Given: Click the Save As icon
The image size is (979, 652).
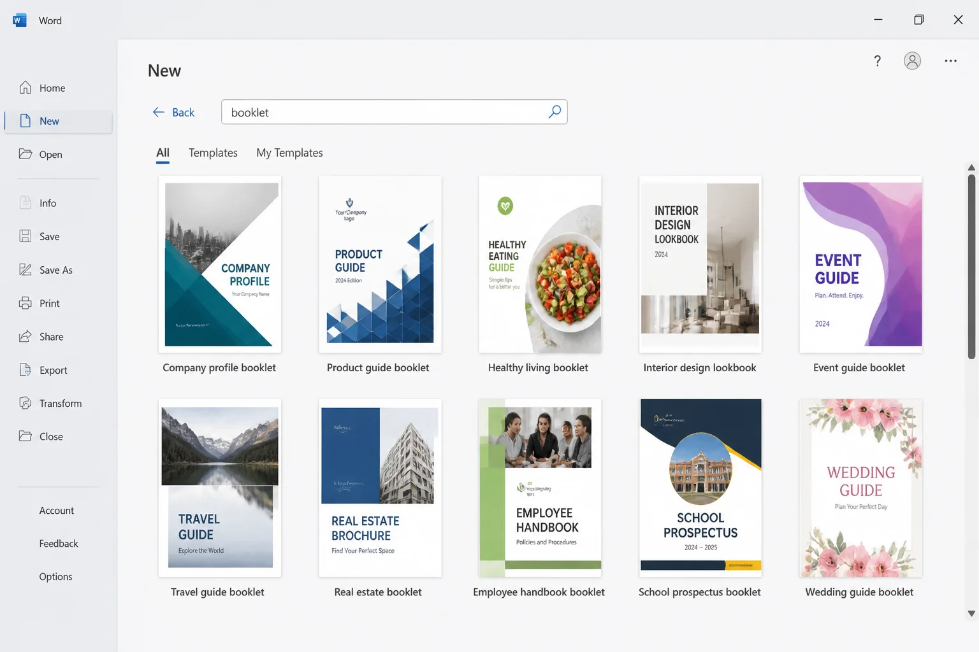Looking at the screenshot, I should [x=25, y=269].
